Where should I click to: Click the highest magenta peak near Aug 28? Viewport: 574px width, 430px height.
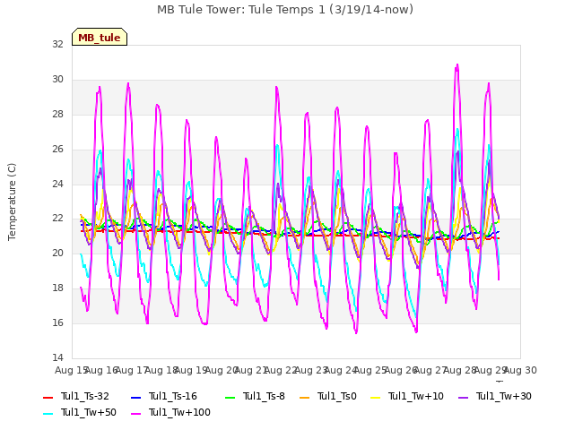pyautogui.click(x=457, y=65)
